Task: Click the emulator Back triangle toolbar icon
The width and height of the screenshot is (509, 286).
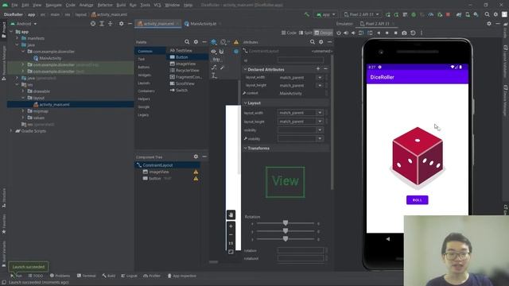Action: click(x=379, y=33)
